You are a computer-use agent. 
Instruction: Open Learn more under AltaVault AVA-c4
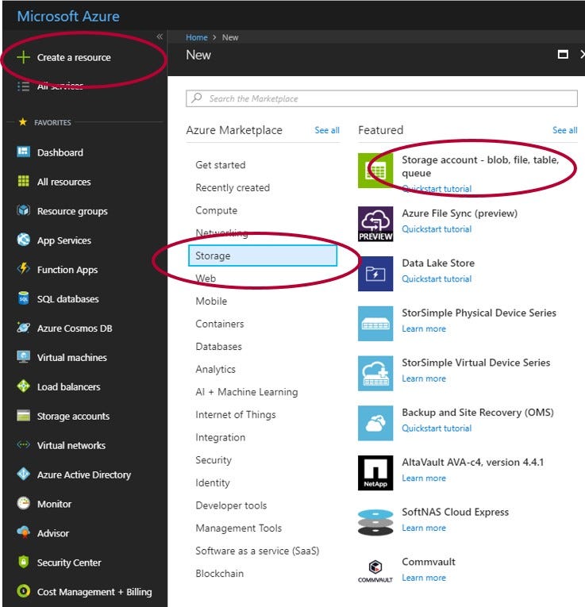coord(424,478)
